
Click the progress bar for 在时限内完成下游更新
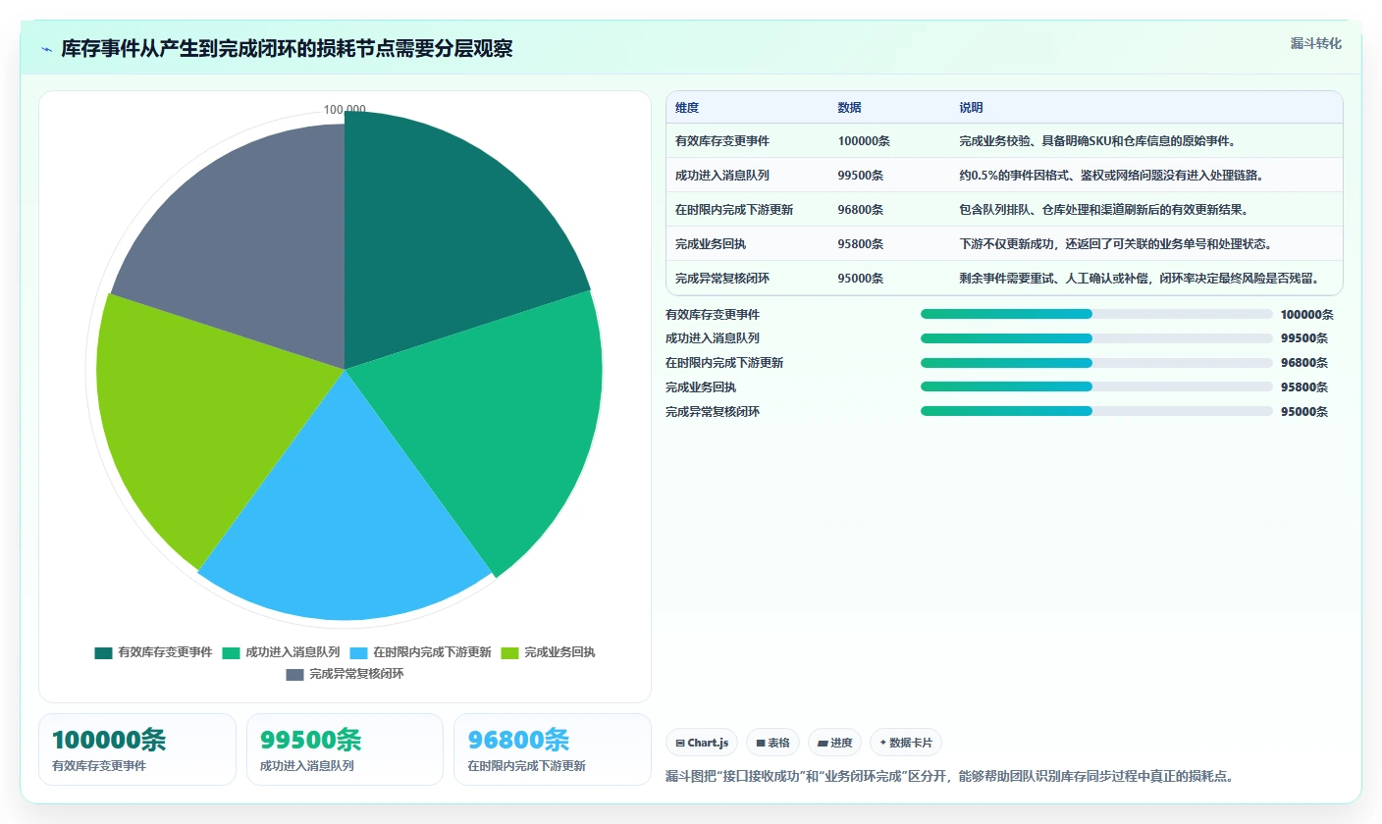coord(1096,363)
